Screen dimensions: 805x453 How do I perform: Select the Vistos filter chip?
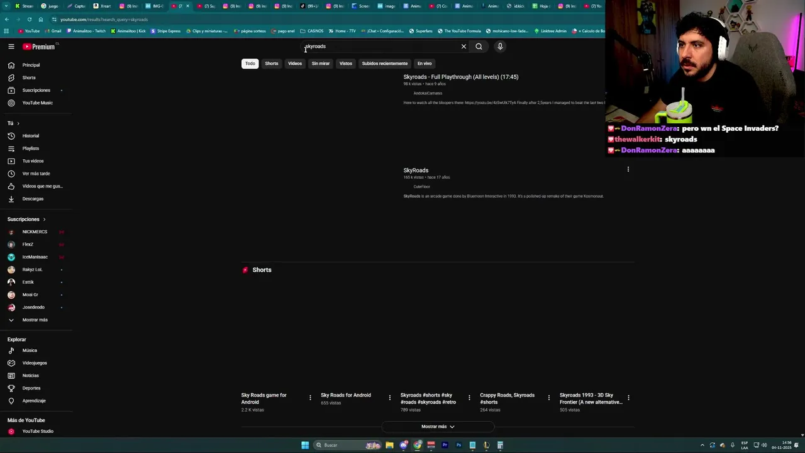346,64
